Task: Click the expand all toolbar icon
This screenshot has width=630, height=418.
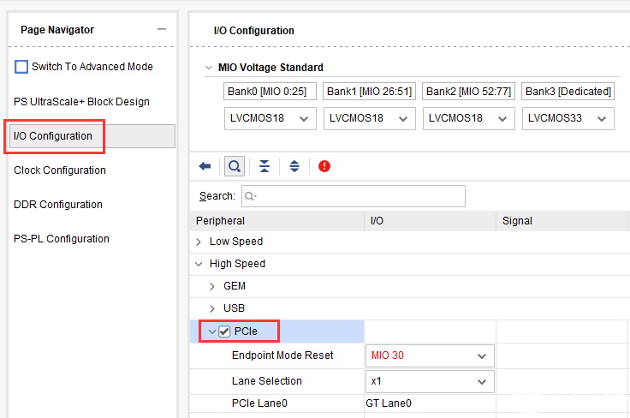Action: coord(294,166)
